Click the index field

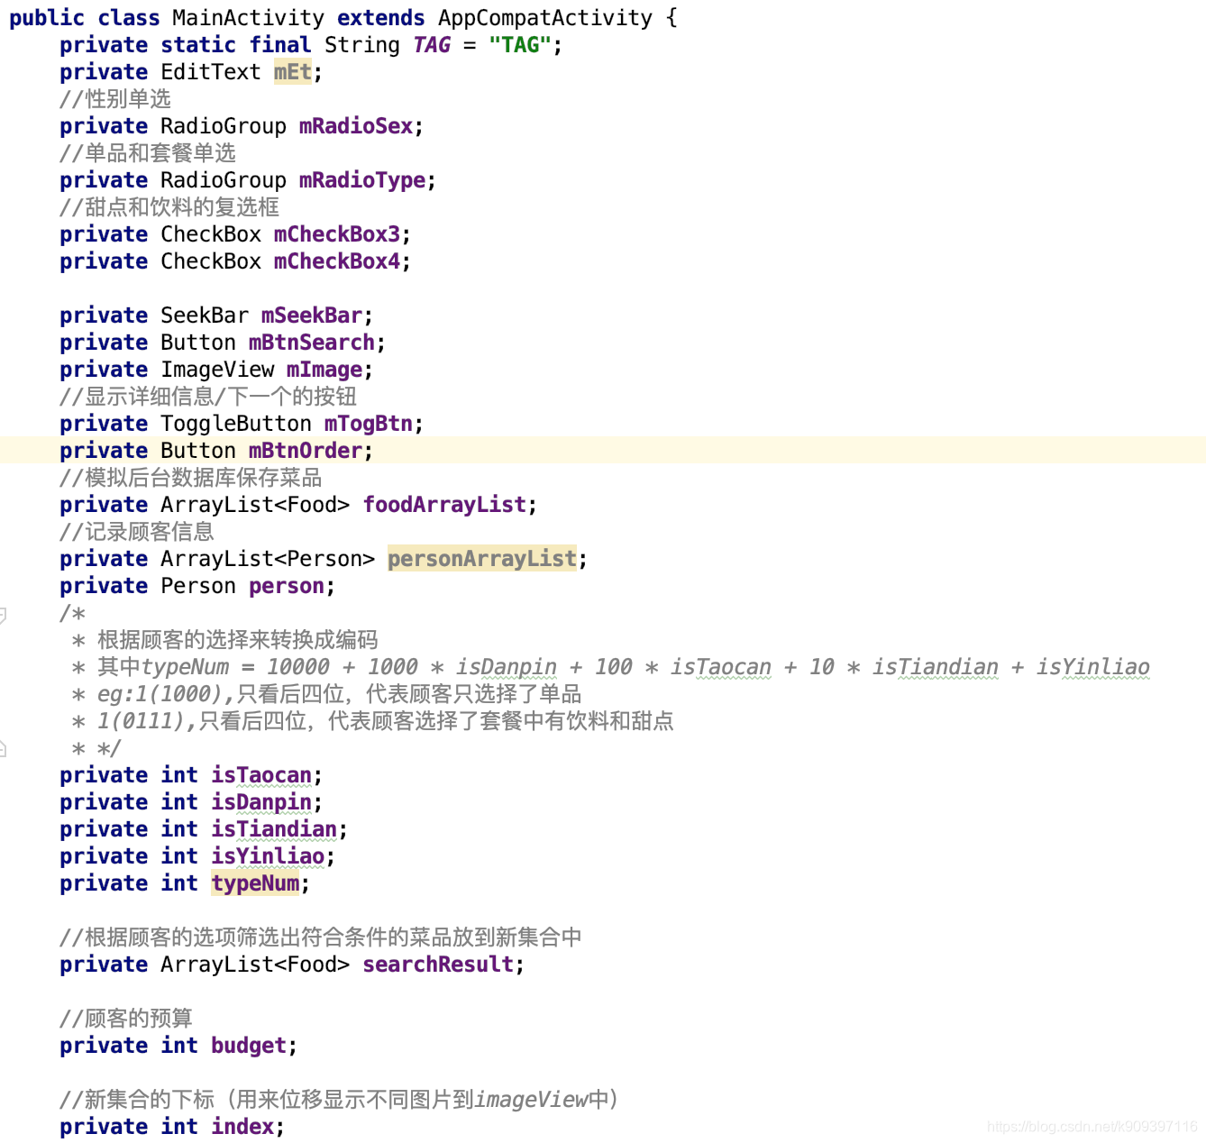pyautogui.click(x=242, y=1127)
